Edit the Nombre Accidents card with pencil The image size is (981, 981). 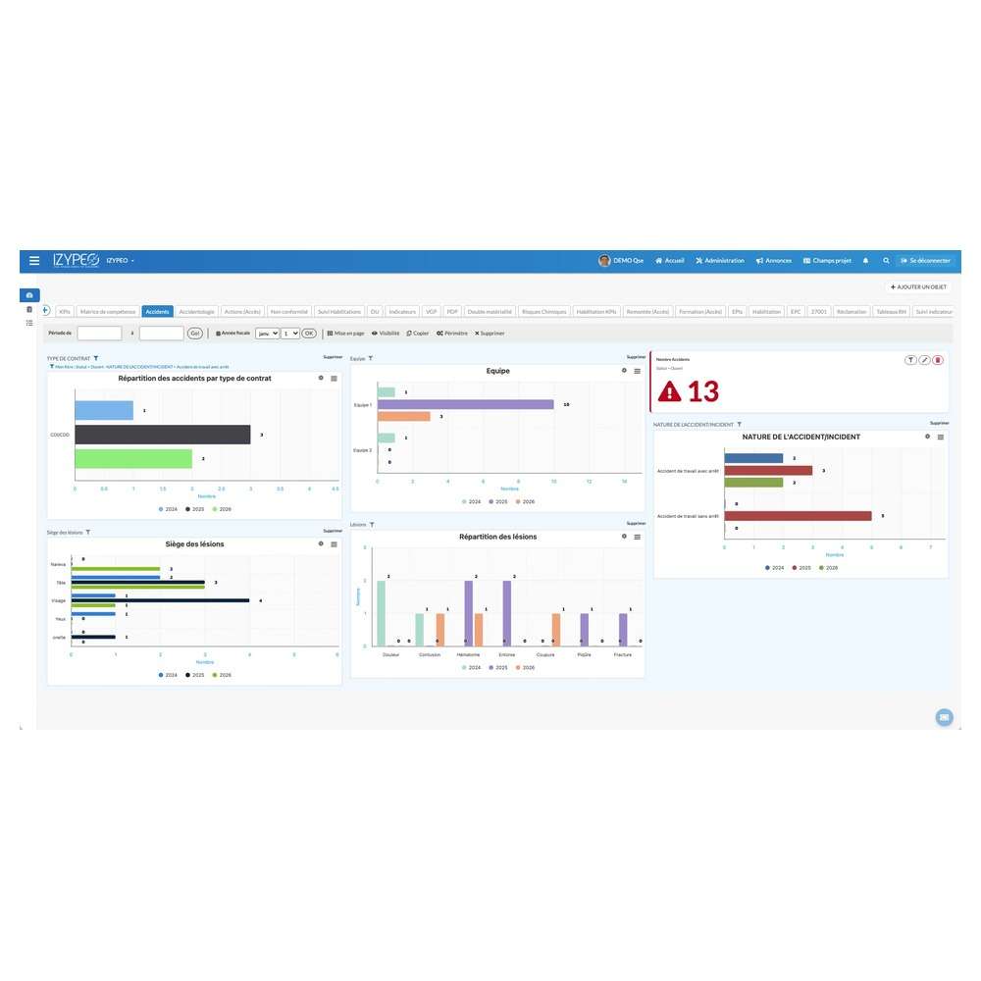924,360
